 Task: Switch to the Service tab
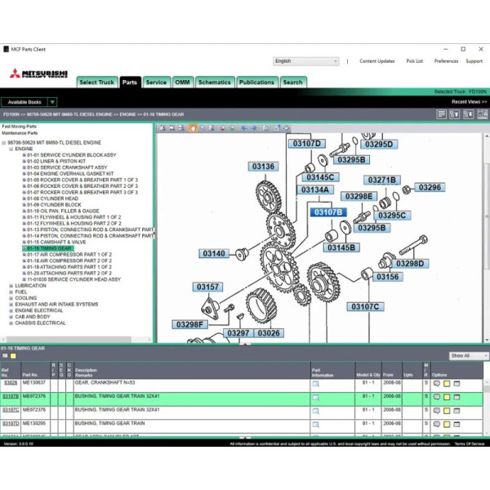pyautogui.click(x=156, y=82)
